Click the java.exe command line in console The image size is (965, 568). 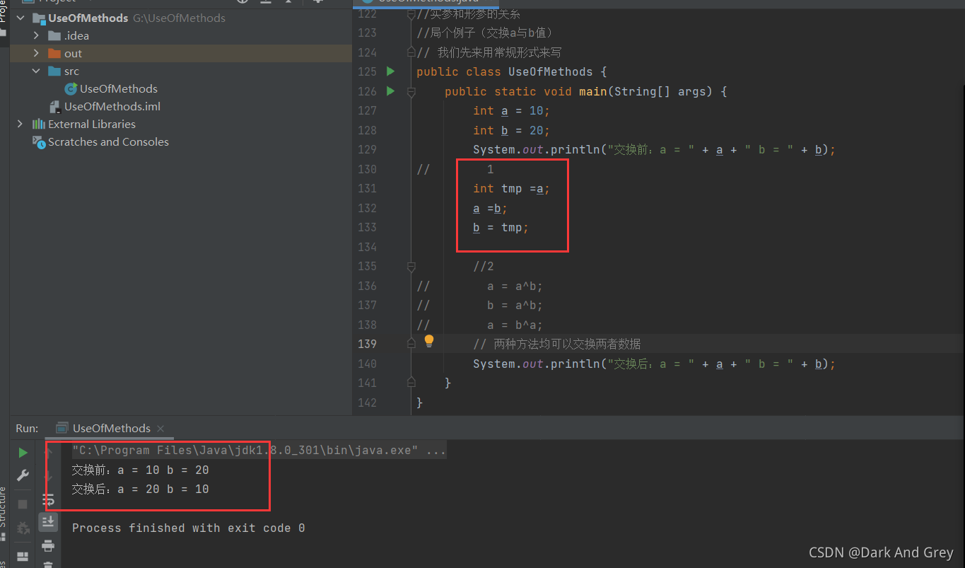pos(259,450)
